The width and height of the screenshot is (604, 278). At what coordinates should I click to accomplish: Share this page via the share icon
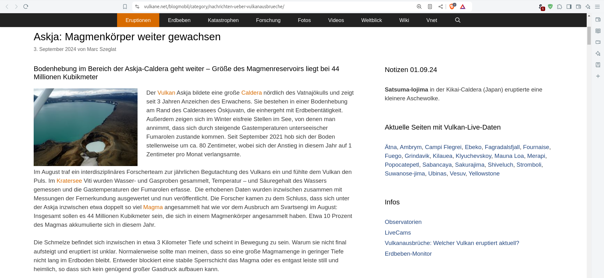click(441, 7)
